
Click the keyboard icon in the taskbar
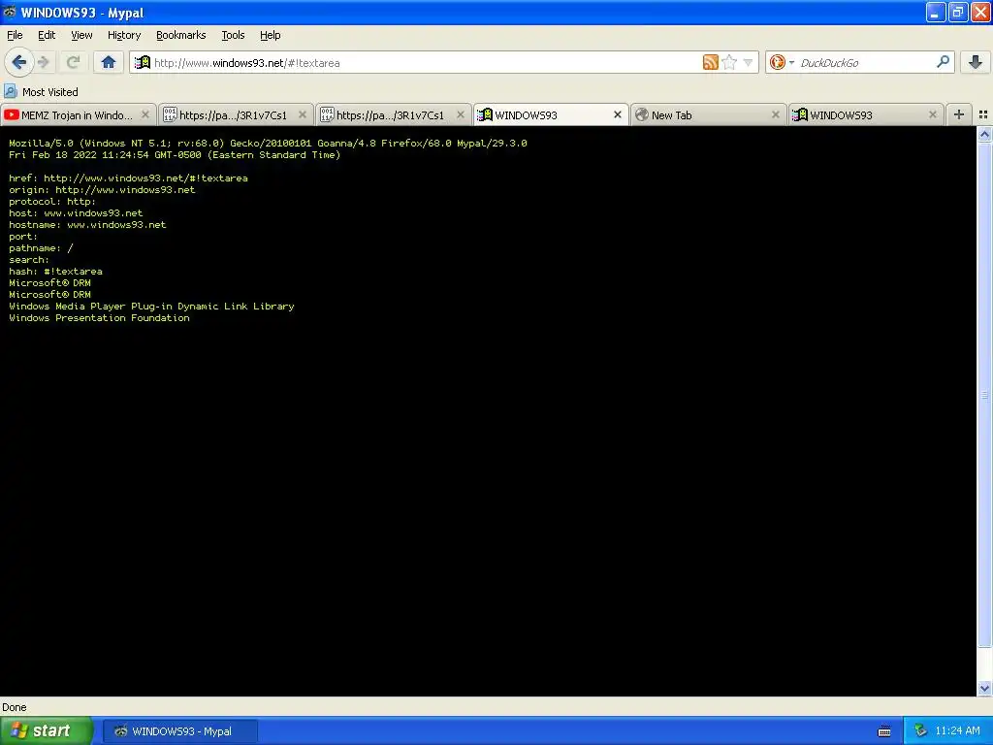click(x=884, y=731)
